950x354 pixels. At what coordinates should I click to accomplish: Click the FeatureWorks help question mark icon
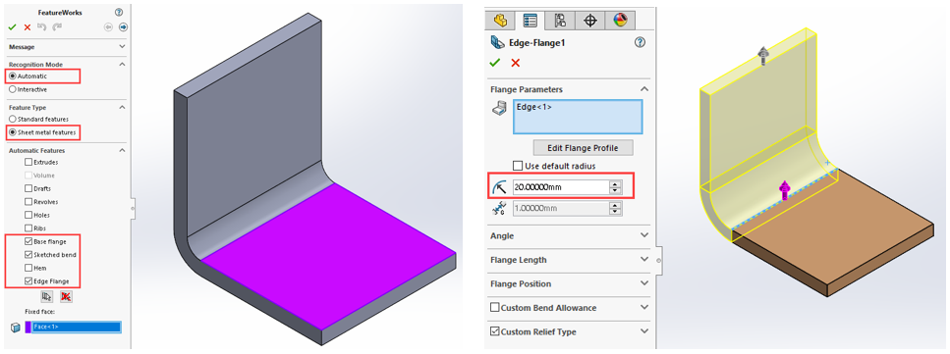tap(119, 12)
